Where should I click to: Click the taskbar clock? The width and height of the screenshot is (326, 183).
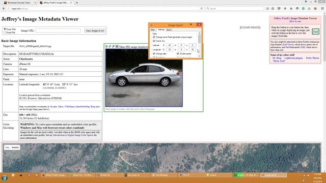(x=317, y=178)
